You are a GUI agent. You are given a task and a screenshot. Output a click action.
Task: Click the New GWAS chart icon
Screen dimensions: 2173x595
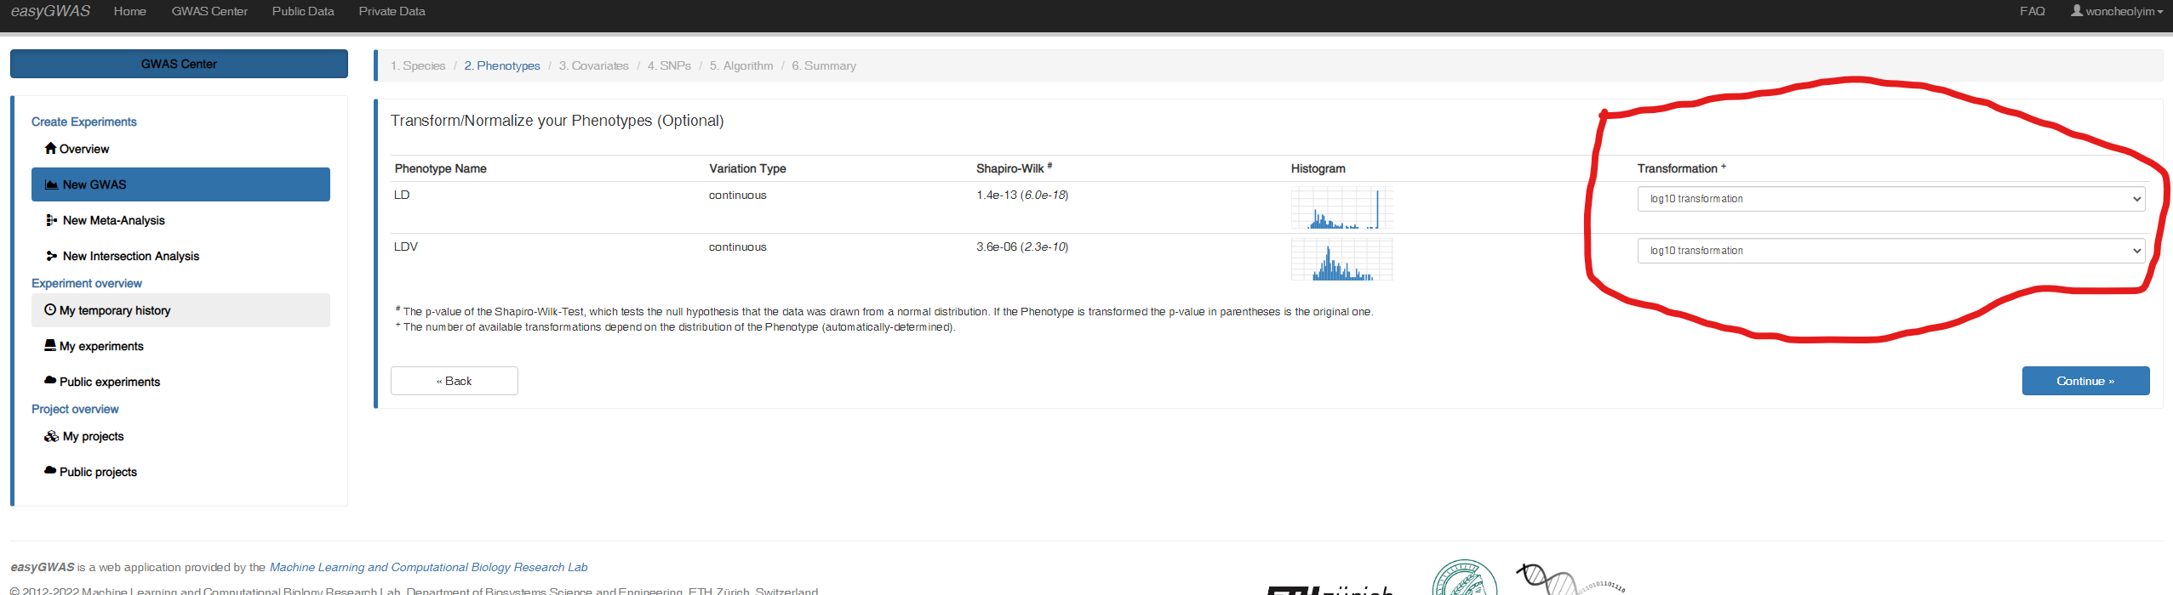(51, 184)
